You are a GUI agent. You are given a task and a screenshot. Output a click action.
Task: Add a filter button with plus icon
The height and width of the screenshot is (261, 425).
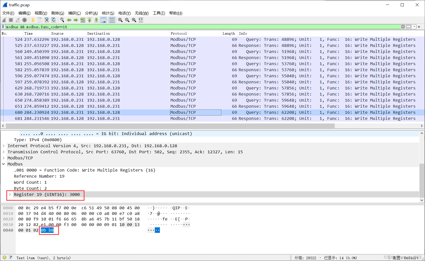(419, 27)
